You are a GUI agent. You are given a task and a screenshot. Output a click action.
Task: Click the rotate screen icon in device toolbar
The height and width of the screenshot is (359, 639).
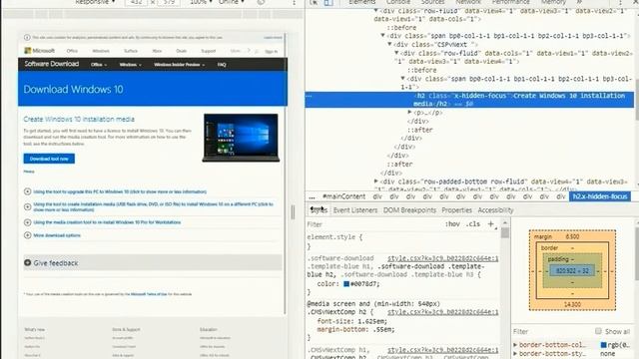pyautogui.click(x=261, y=2)
